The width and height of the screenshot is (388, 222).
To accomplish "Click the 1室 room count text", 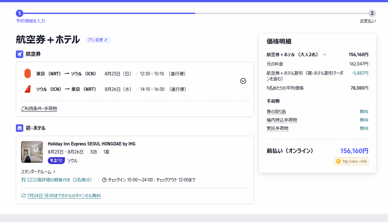I will pos(106,152).
